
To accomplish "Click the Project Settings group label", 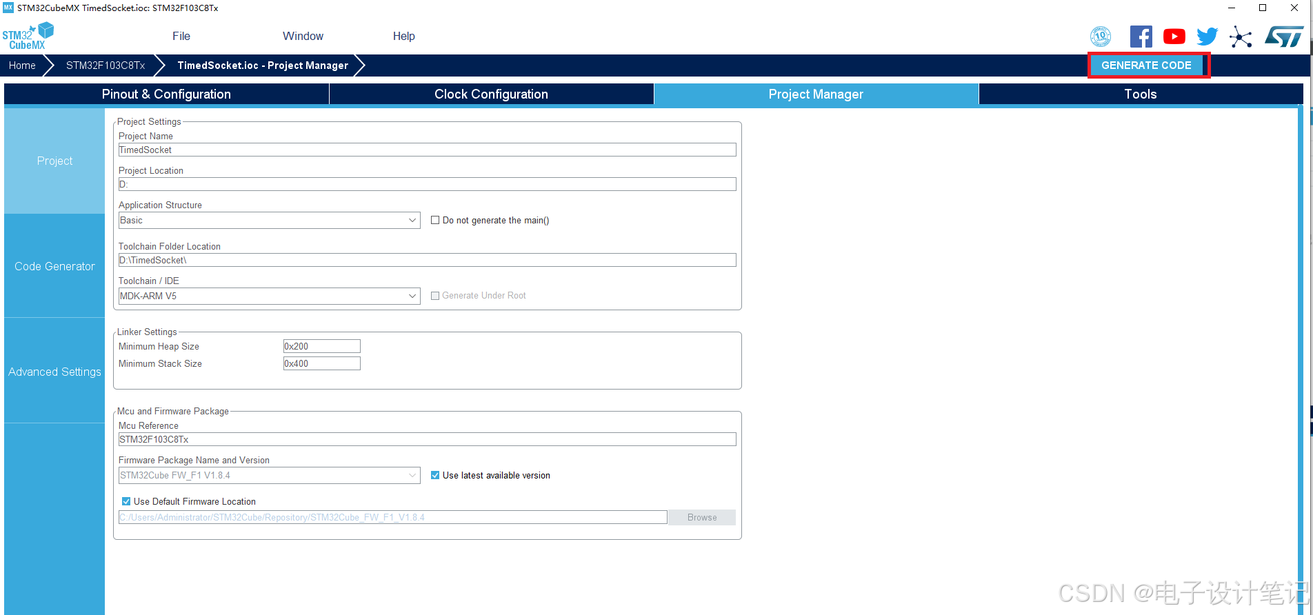I will pos(149,121).
